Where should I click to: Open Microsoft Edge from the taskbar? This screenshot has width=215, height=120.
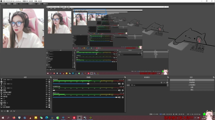pos(47,118)
